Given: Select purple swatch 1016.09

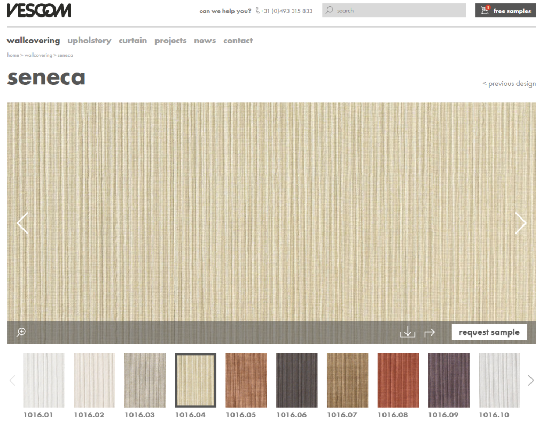Looking at the screenshot, I should (x=449, y=380).
